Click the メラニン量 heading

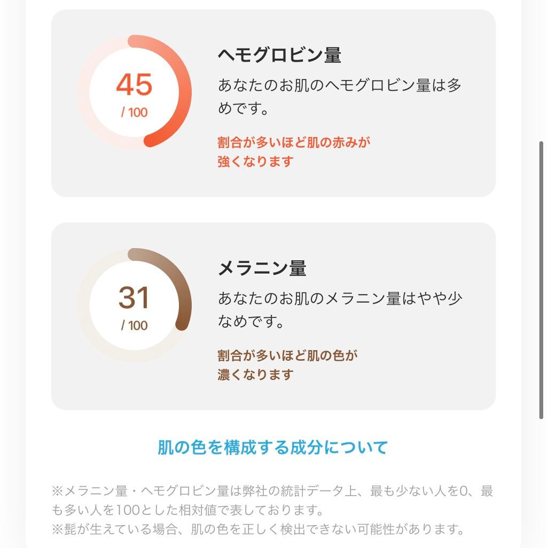tap(262, 268)
